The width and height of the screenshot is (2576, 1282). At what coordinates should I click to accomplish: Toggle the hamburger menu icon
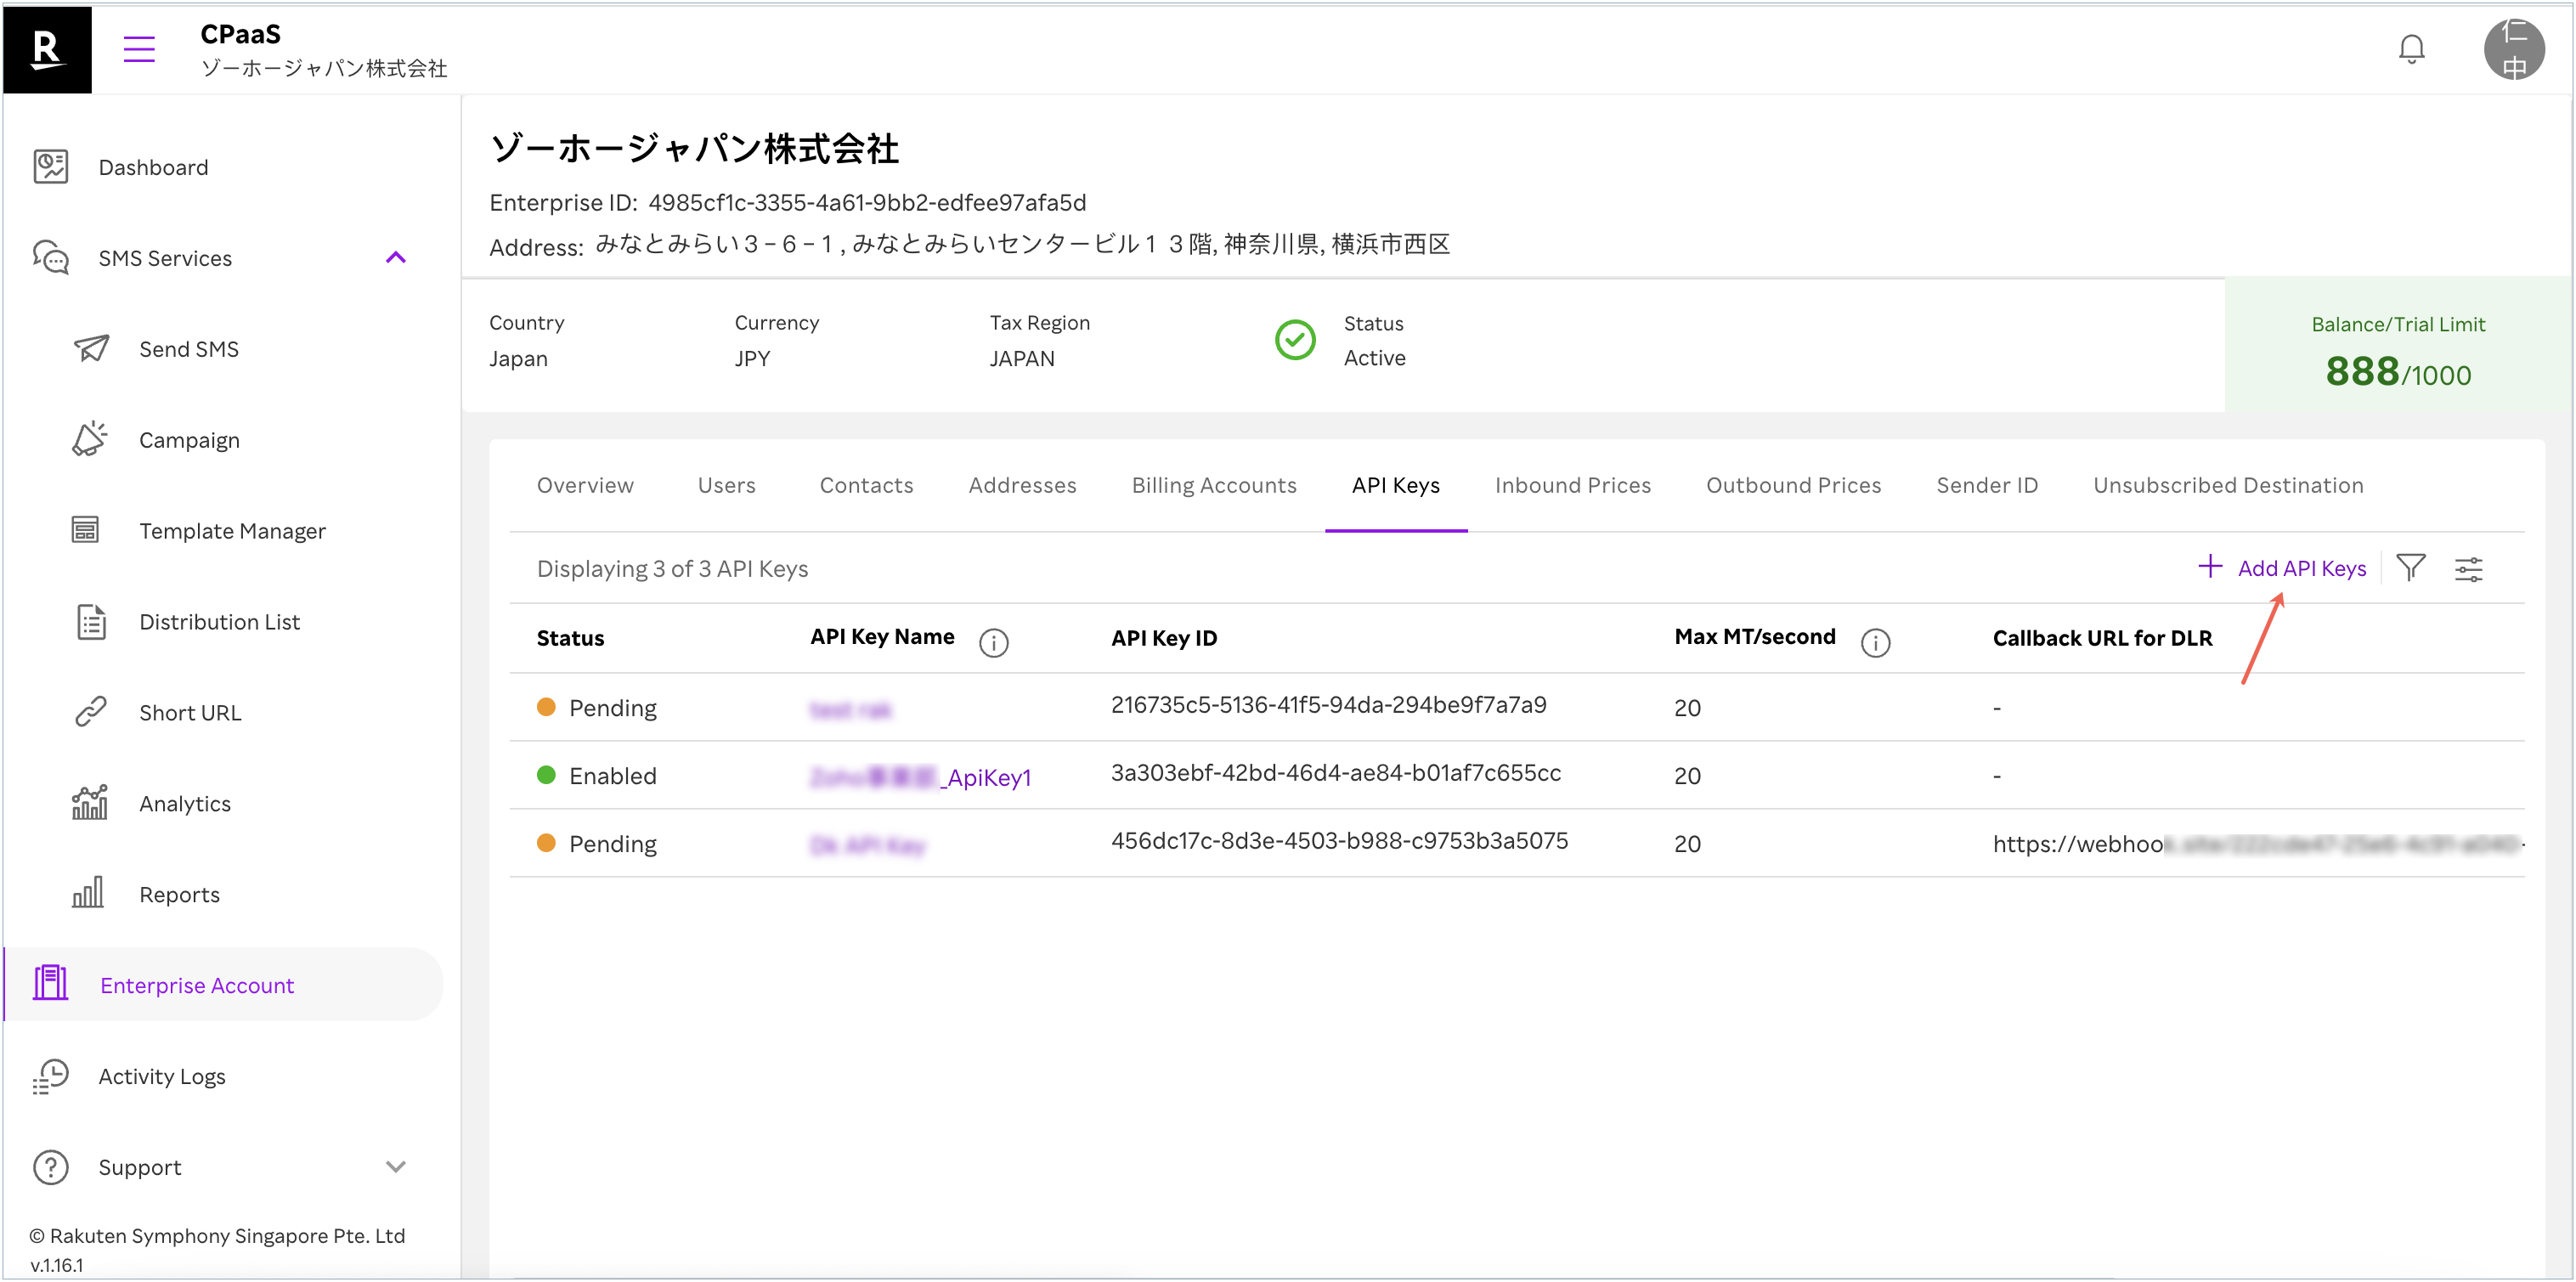[139, 49]
